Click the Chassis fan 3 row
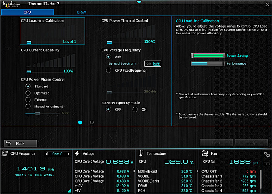272x194 pixels. coord(228,186)
